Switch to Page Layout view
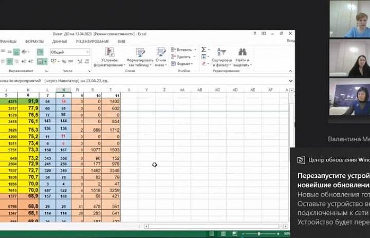Viewport: 370px width, 238px height. tap(223, 233)
